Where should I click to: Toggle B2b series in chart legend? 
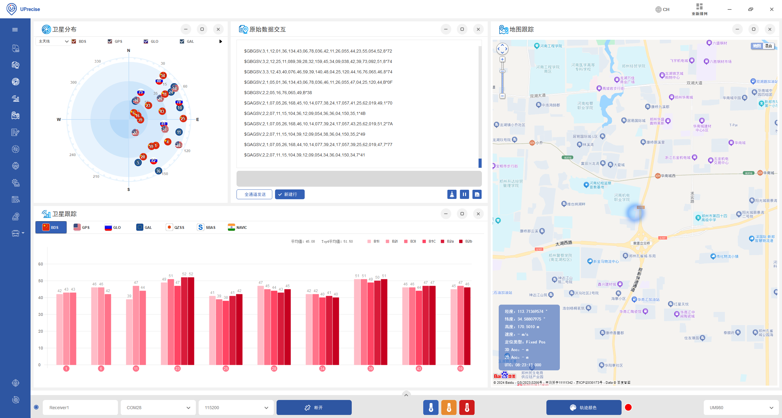click(465, 241)
